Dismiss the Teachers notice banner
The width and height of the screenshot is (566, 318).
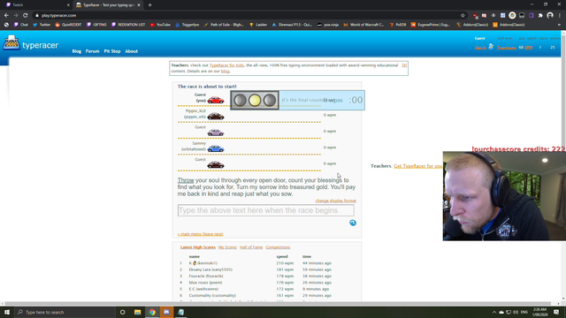click(x=404, y=65)
